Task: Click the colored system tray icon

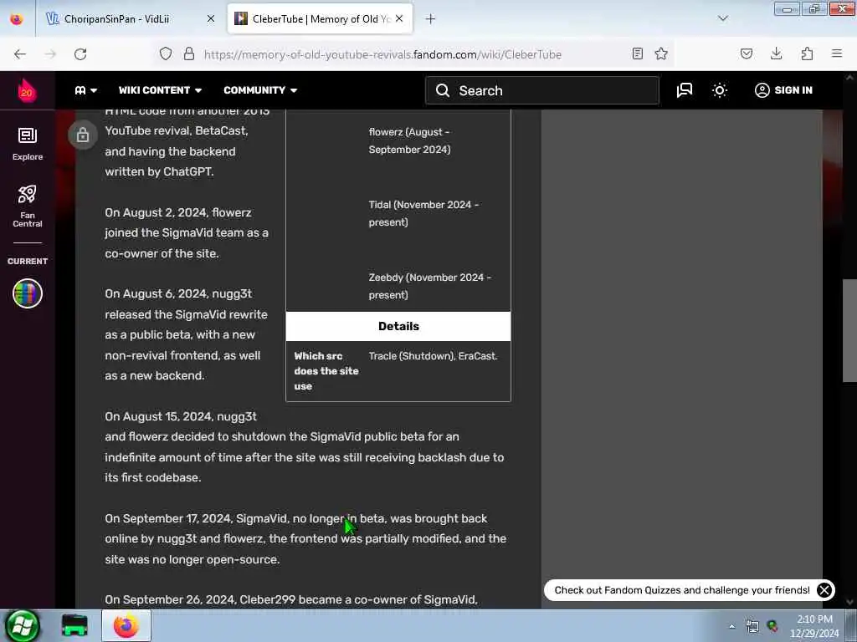Action: pyautogui.click(x=772, y=626)
